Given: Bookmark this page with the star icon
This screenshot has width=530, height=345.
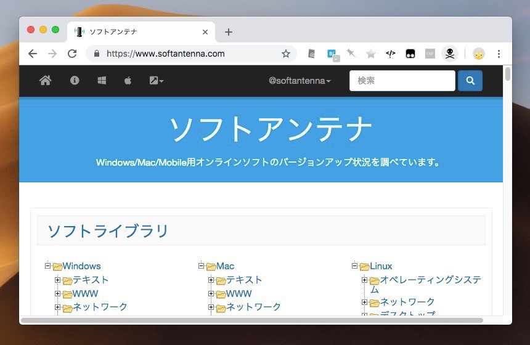Looking at the screenshot, I should click(286, 54).
